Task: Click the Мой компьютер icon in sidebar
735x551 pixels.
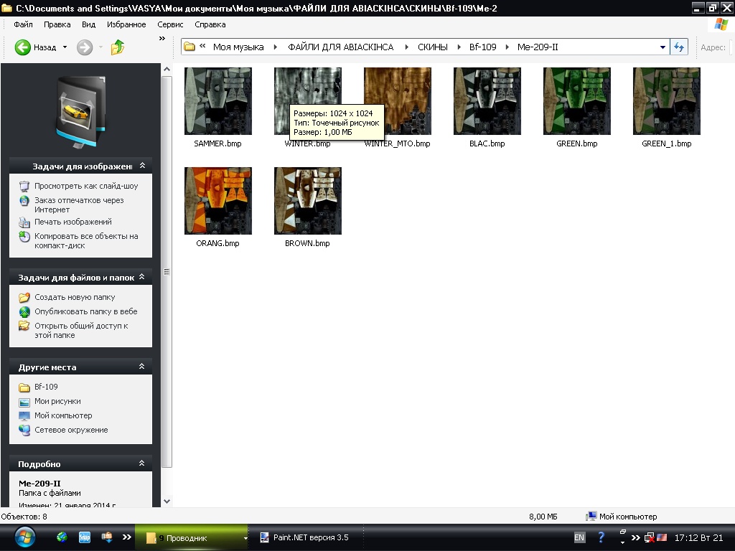Action: tap(24, 416)
